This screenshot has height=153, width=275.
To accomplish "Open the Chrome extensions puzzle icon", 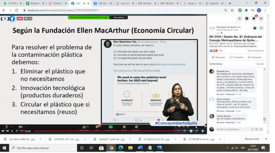I will pyautogui.click(x=246, y=10).
